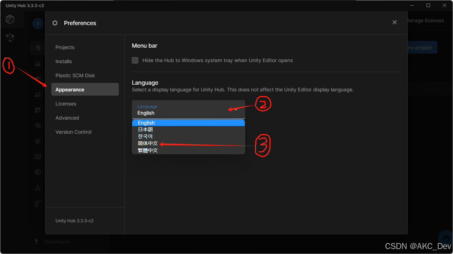Minimize the Unity Hub window
The height and width of the screenshot is (254, 453).
point(412,5)
